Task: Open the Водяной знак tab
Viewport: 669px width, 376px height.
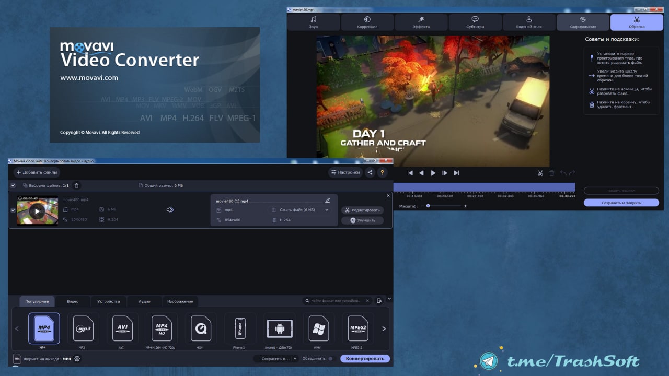Action: click(x=529, y=22)
